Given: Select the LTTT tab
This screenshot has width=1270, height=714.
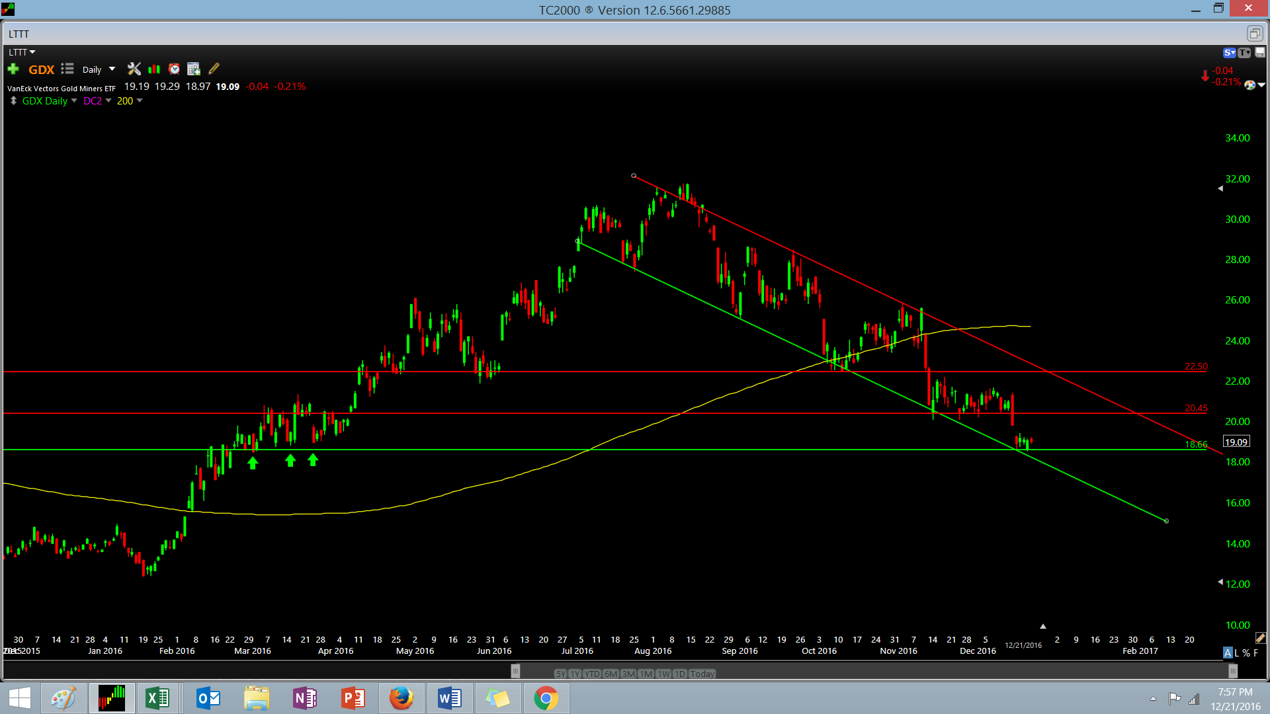Looking at the screenshot, I should 19,34.
